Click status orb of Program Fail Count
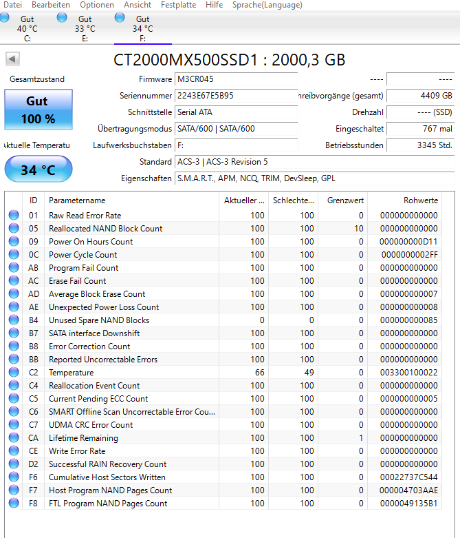Screen dimensions: 460x538 pyautogui.click(x=14, y=267)
